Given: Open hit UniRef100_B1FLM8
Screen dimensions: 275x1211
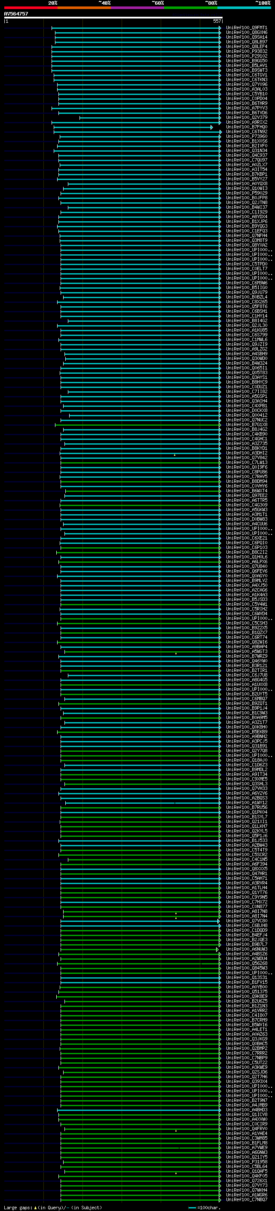Looking at the screenshot, I should [246, 1143].
